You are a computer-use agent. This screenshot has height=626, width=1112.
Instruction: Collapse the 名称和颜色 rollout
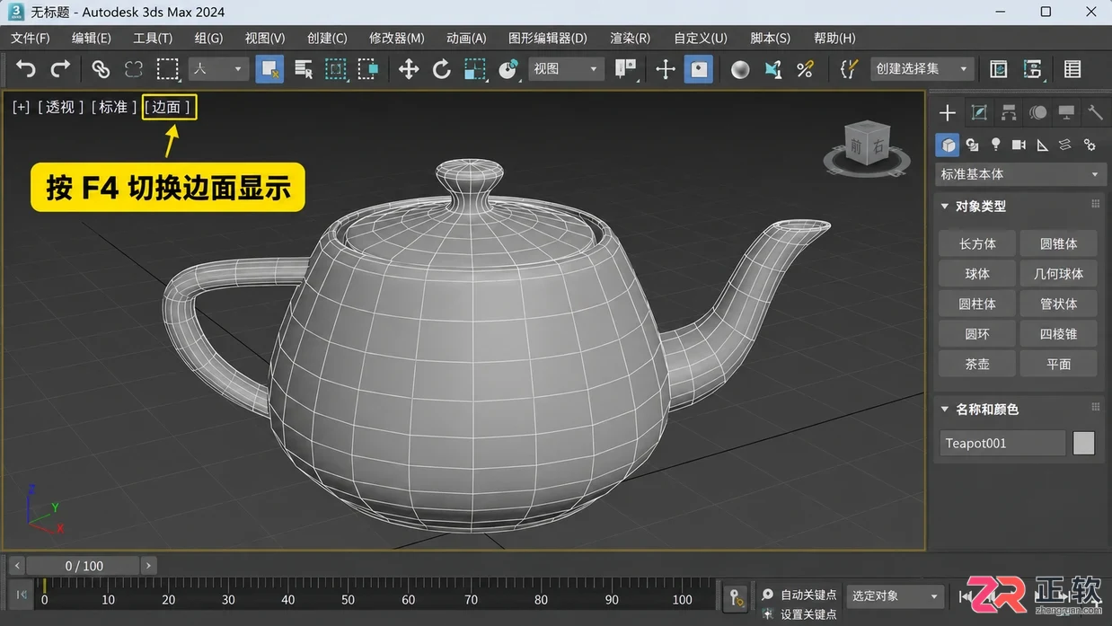click(x=945, y=410)
